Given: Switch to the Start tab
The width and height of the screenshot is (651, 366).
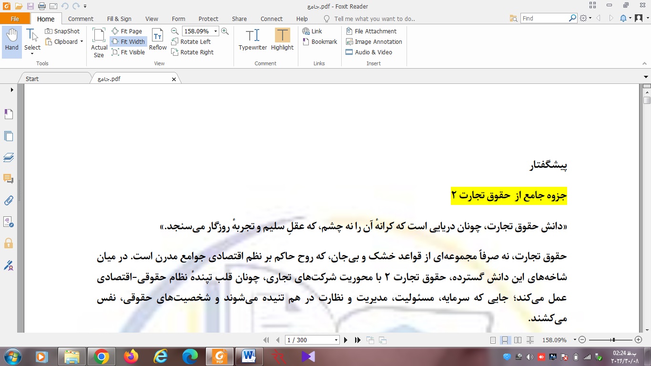Looking at the screenshot, I should pyautogui.click(x=32, y=79).
